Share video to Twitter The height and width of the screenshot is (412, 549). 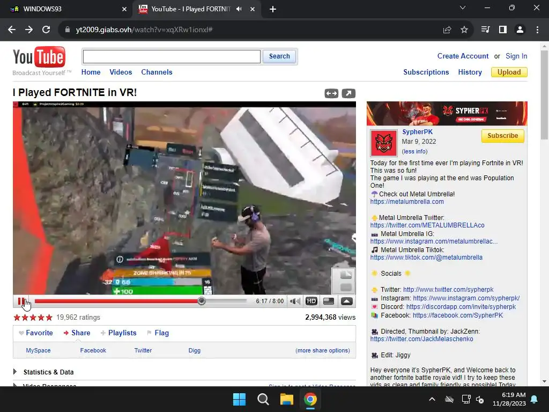[143, 350]
